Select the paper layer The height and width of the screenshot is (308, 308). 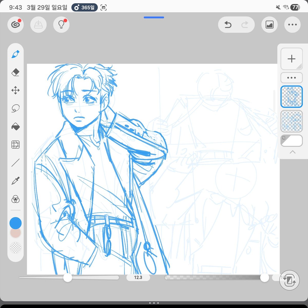292,141
